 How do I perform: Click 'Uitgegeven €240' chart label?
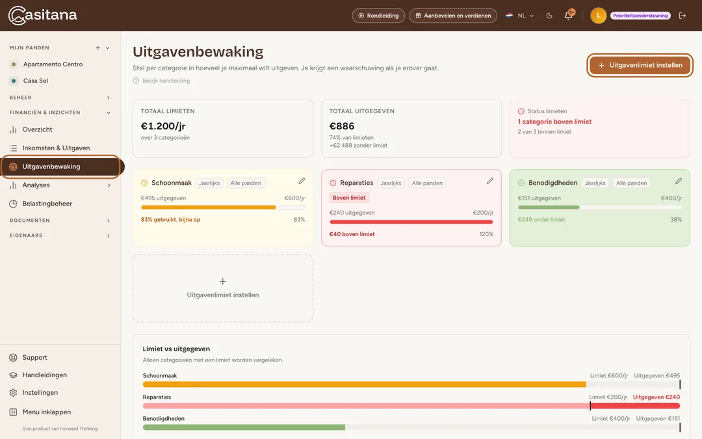coord(656,397)
